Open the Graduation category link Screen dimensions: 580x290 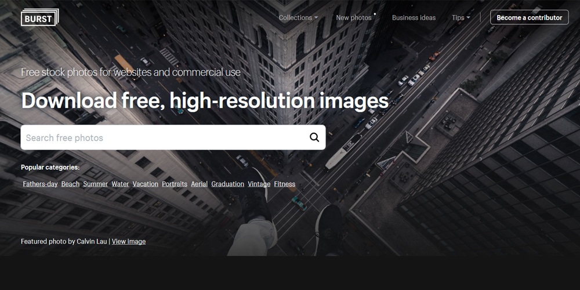point(228,184)
